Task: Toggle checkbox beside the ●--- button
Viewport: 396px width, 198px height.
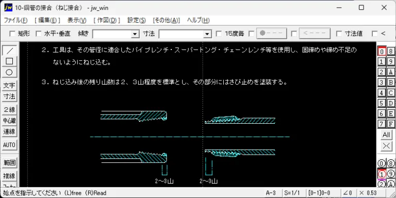Action: 251,34
